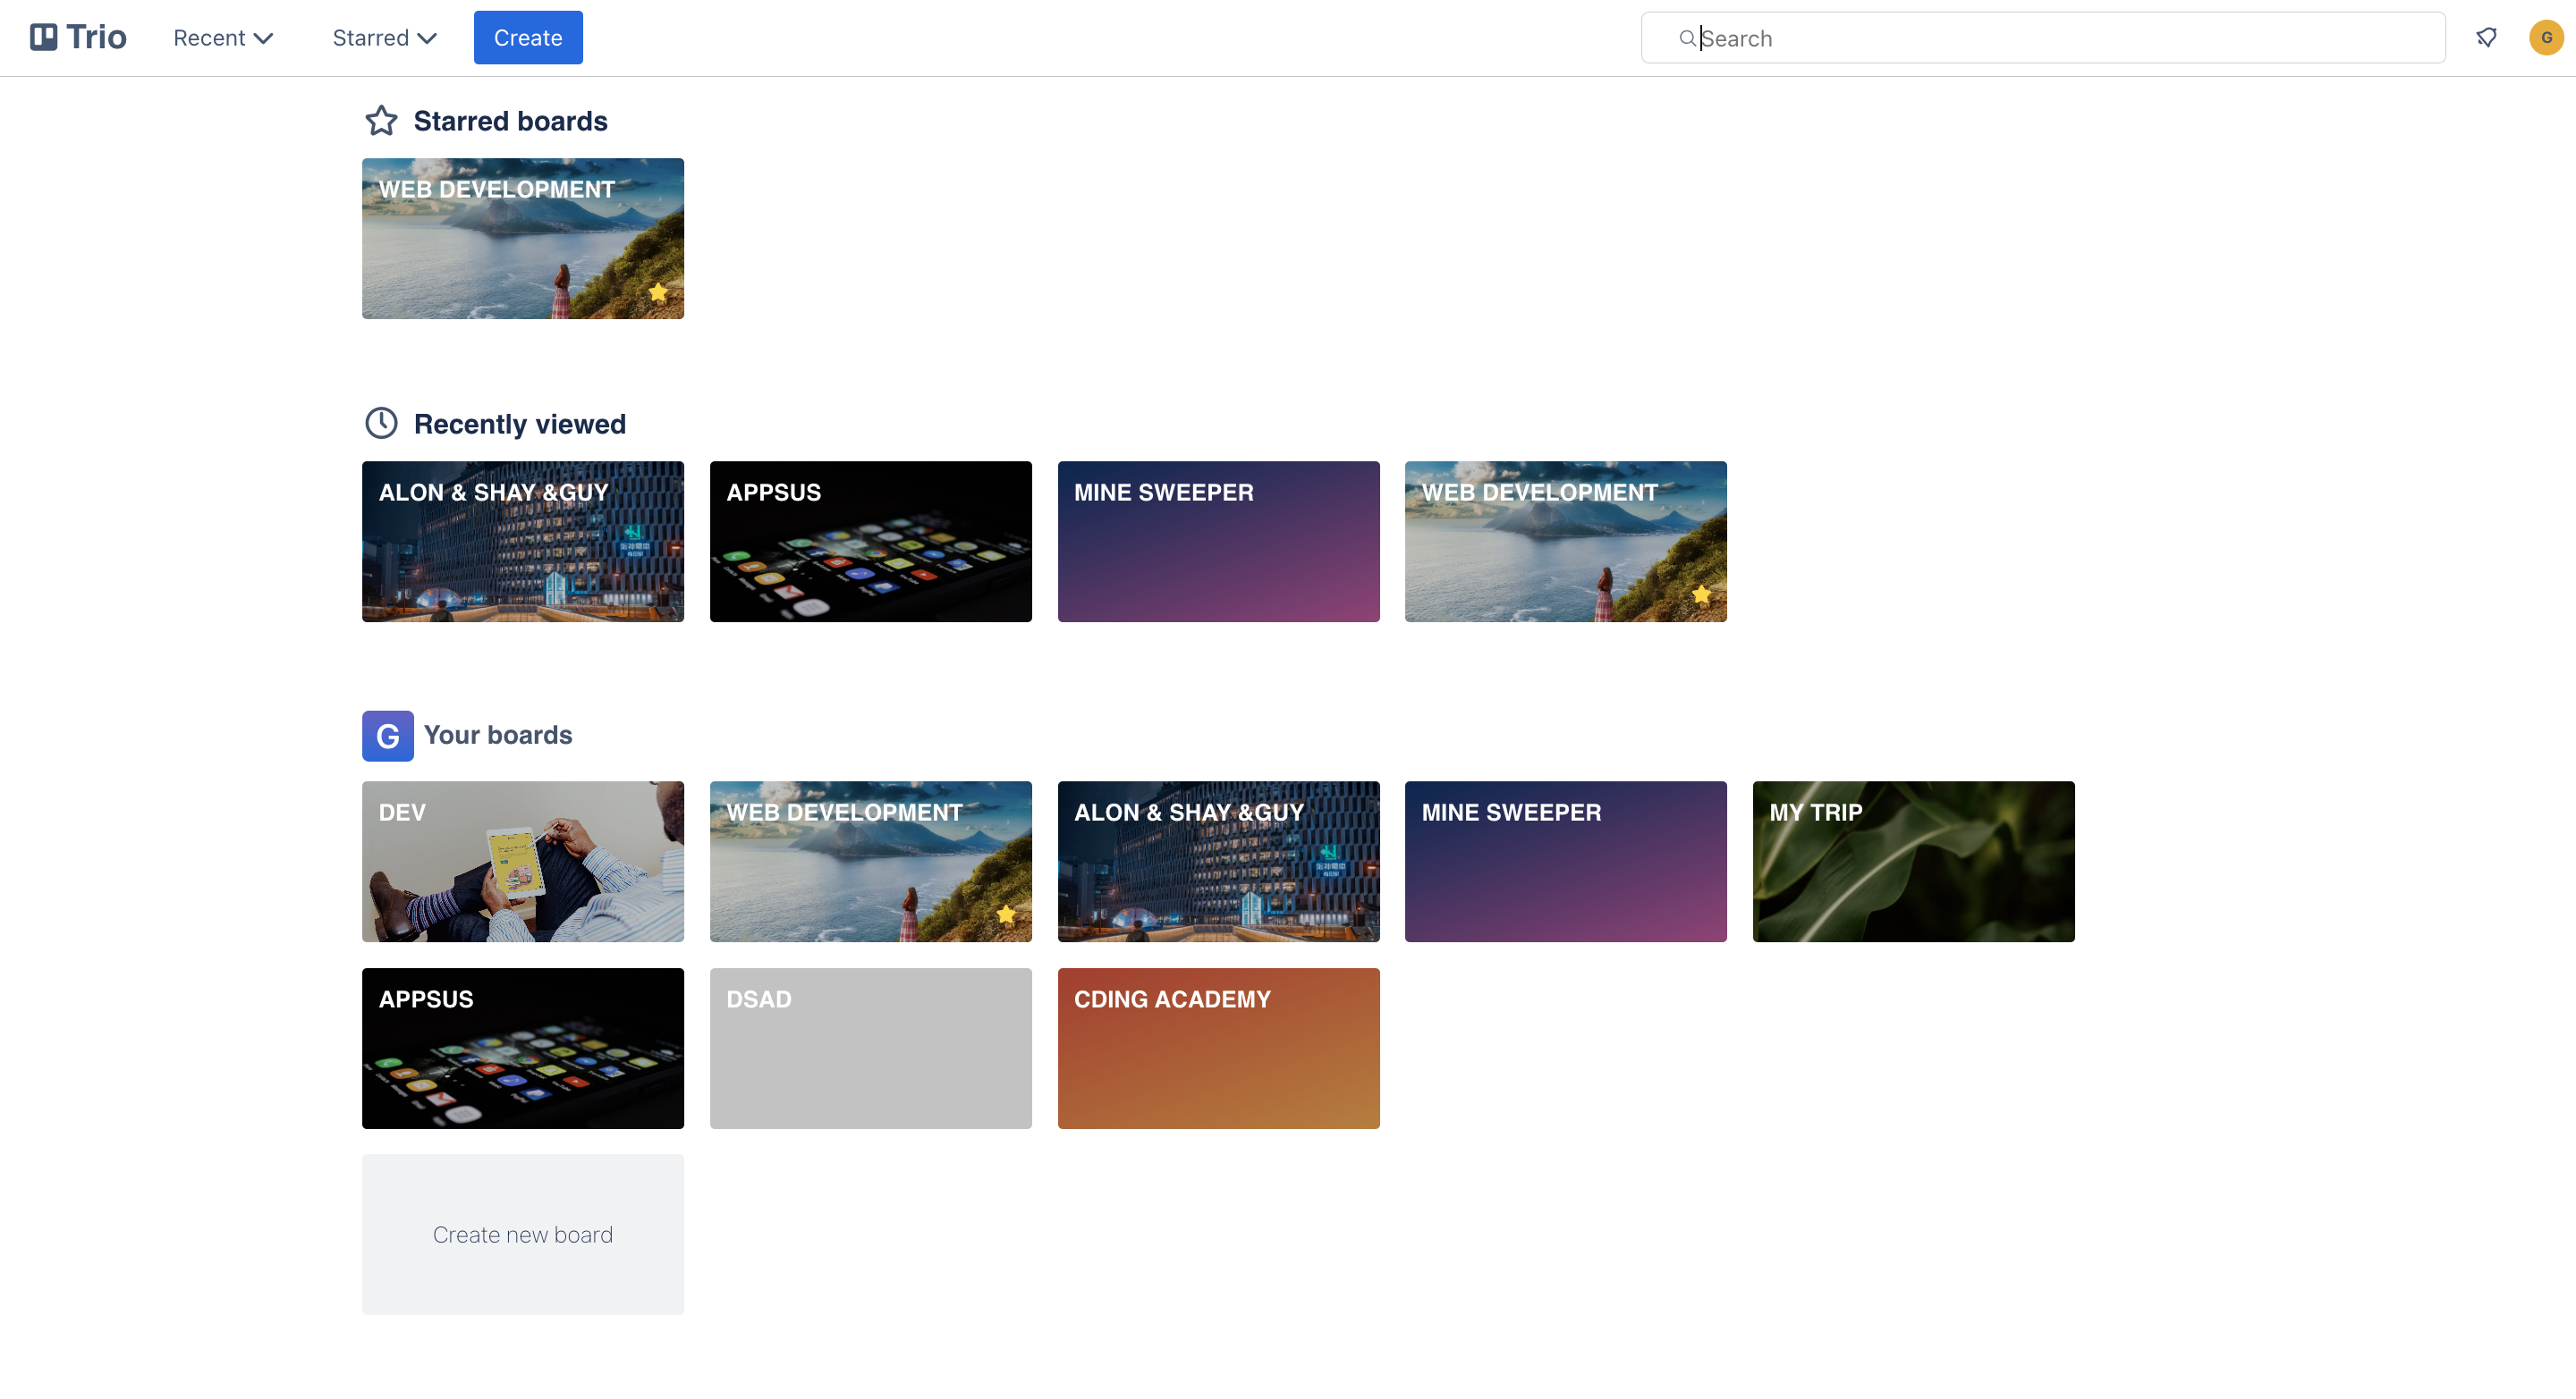Open the Recent dropdown menu
The height and width of the screenshot is (1399, 2576).
click(223, 38)
